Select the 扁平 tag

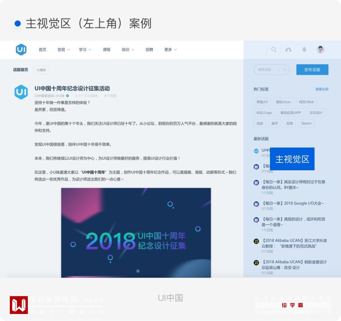[x=275, y=123]
